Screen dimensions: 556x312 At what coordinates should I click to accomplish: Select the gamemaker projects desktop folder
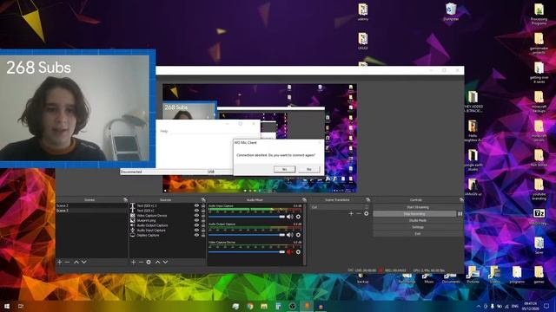click(x=539, y=43)
